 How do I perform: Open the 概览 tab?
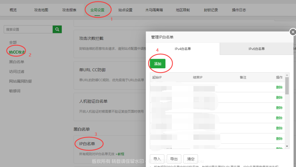(x=13, y=10)
